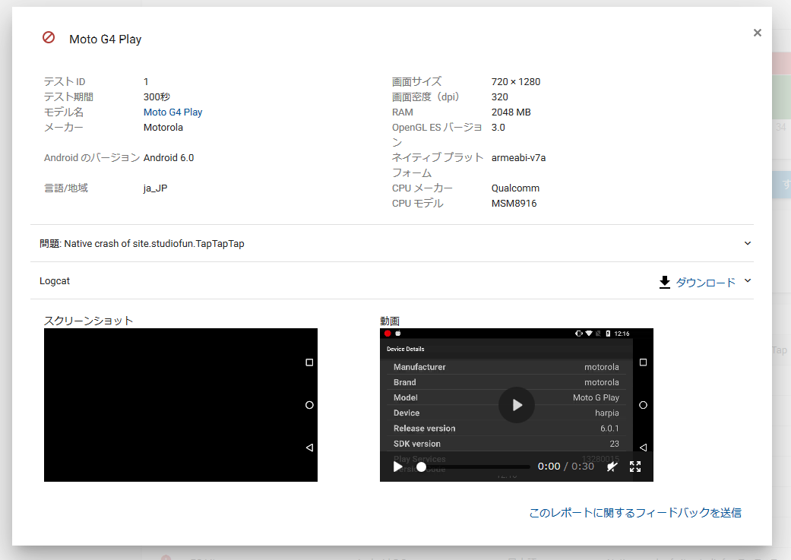Click the small play button in video controls

(397, 467)
